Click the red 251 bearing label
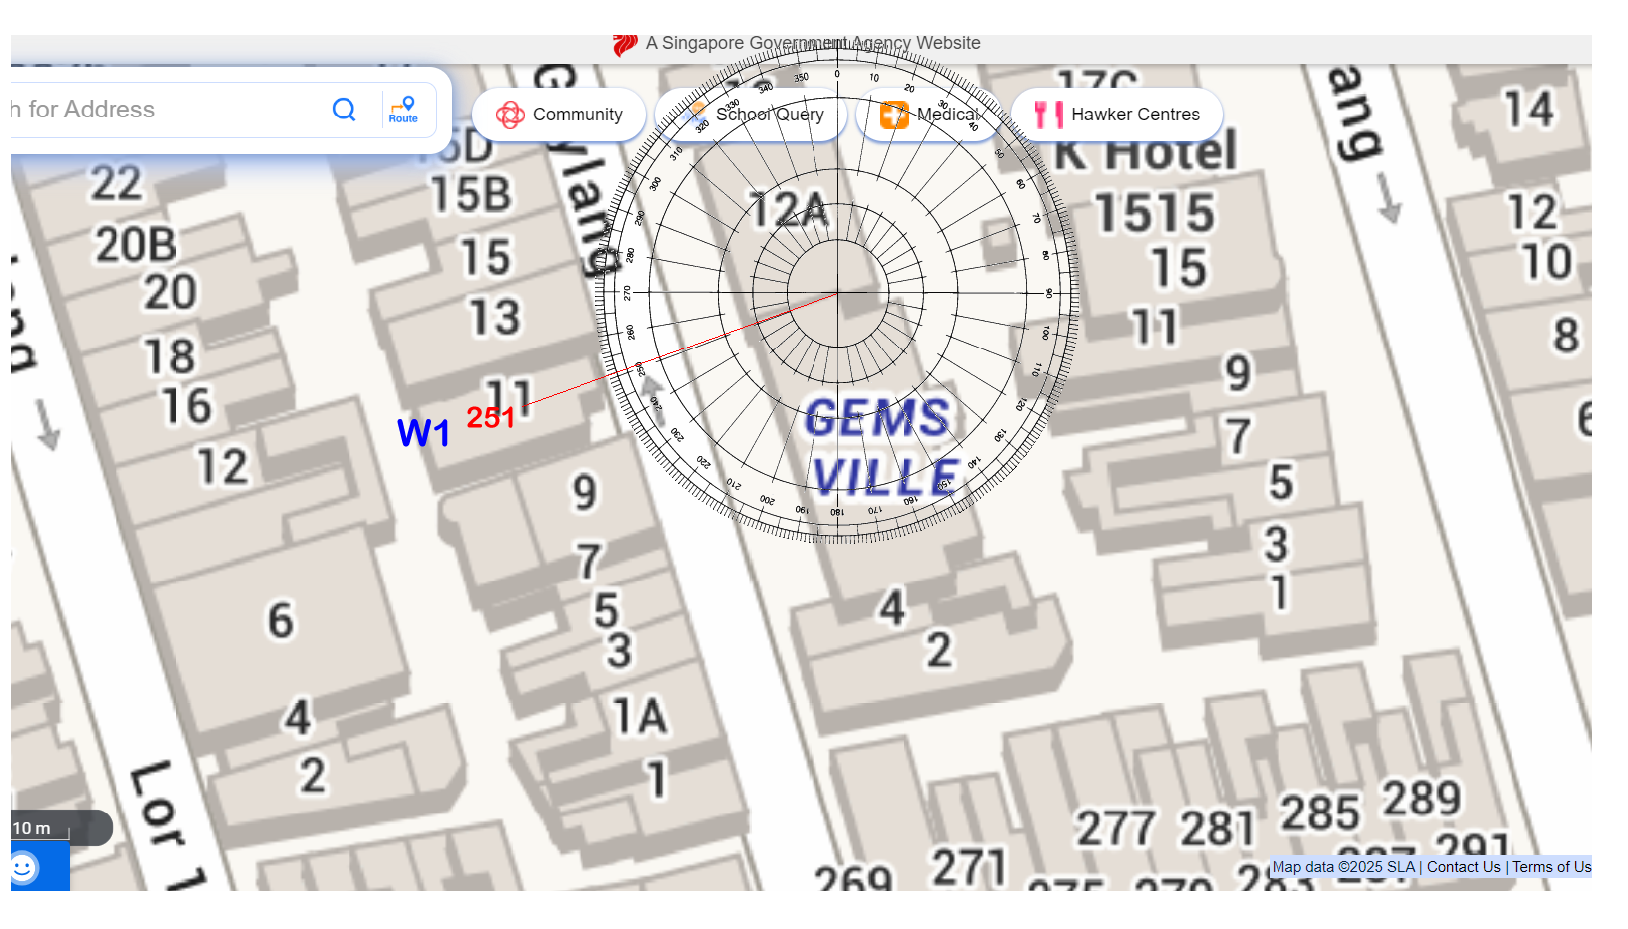The width and height of the screenshot is (1628, 929). coord(490,418)
